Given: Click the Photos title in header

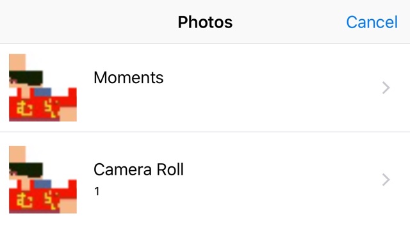Looking at the screenshot, I should [x=205, y=22].
